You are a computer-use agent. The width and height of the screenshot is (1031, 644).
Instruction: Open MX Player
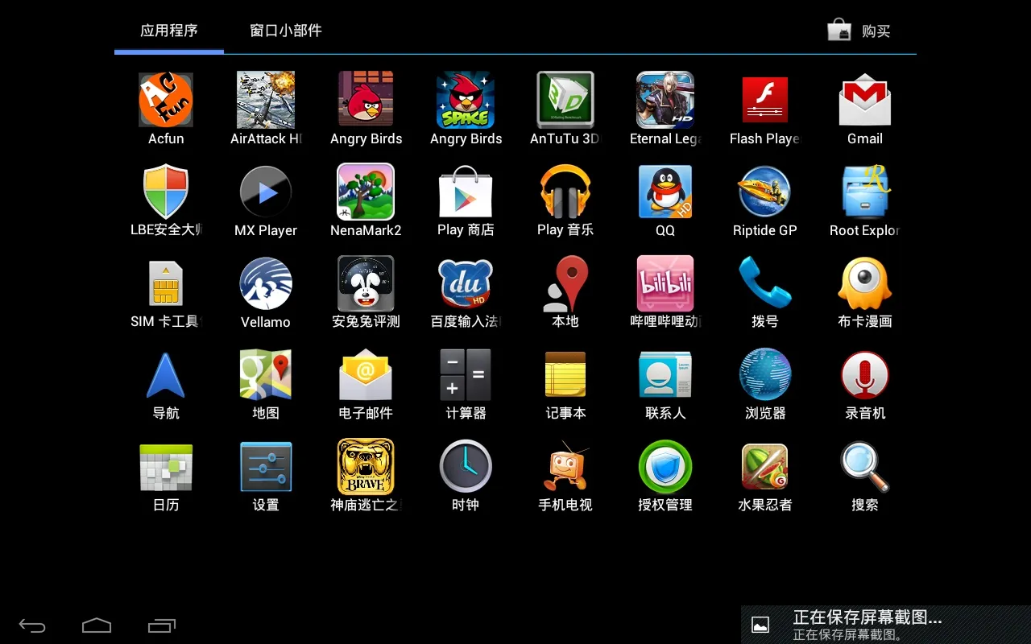(x=266, y=192)
